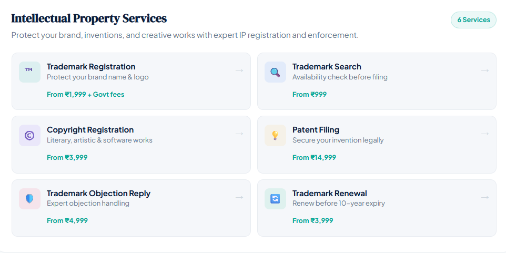Click the arrow on Trademark Registration card
The width and height of the screenshot is (506, 253).
tap(239, 70)
